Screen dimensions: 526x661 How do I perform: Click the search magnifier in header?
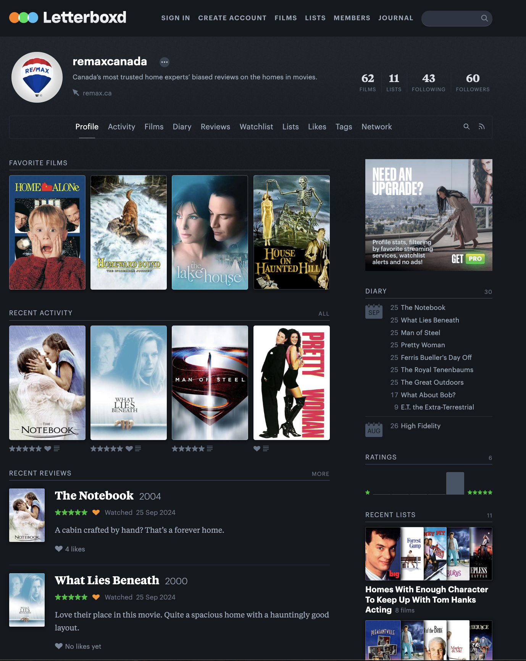(x=484, y=18)
